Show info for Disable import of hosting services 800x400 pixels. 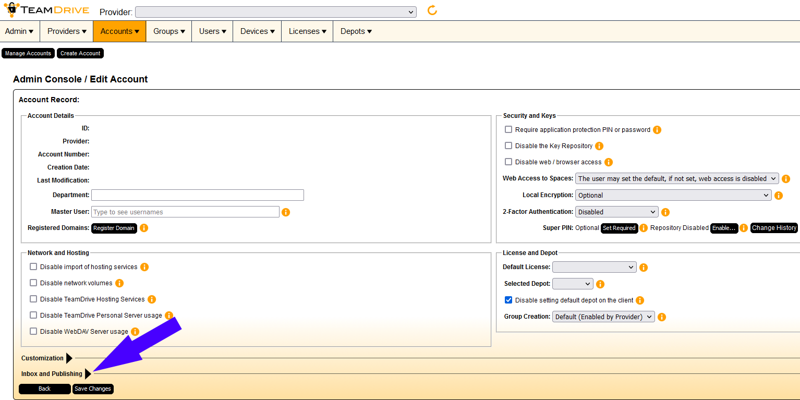click(x=144, y=267)
